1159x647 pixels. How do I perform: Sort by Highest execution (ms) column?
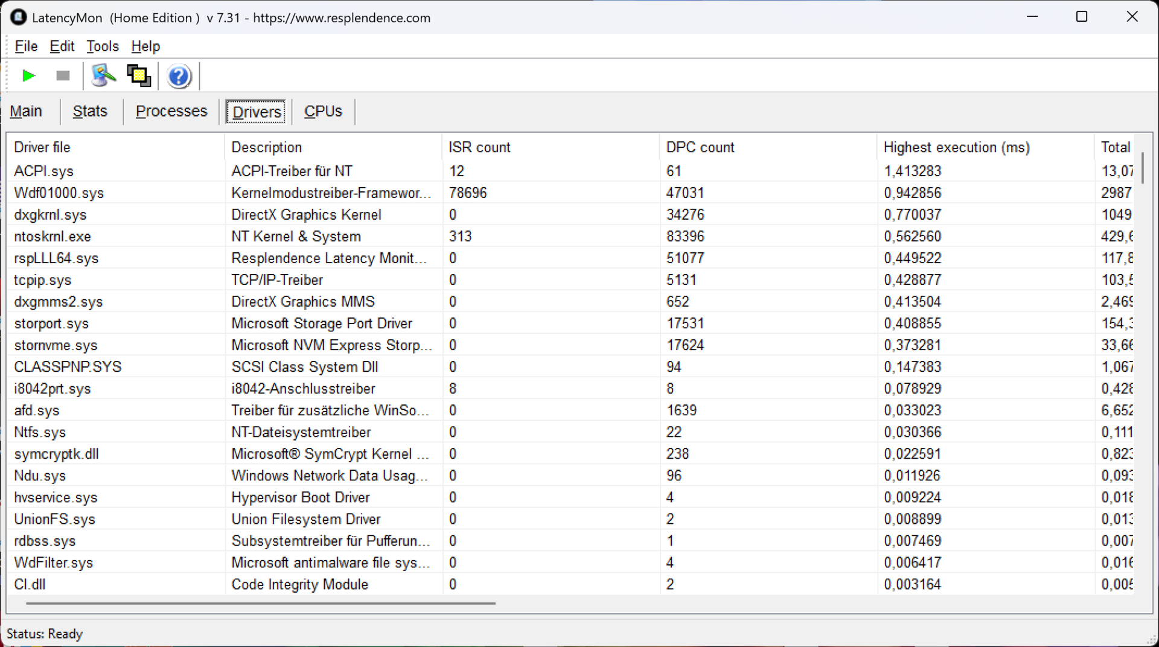[956, 147]
